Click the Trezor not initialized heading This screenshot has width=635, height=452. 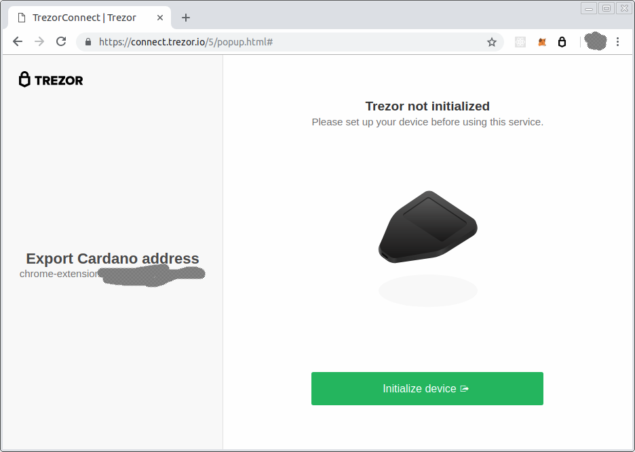click(427, 106)
